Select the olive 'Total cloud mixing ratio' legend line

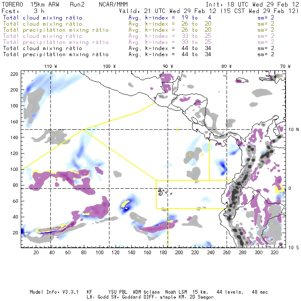click(43, 24)
